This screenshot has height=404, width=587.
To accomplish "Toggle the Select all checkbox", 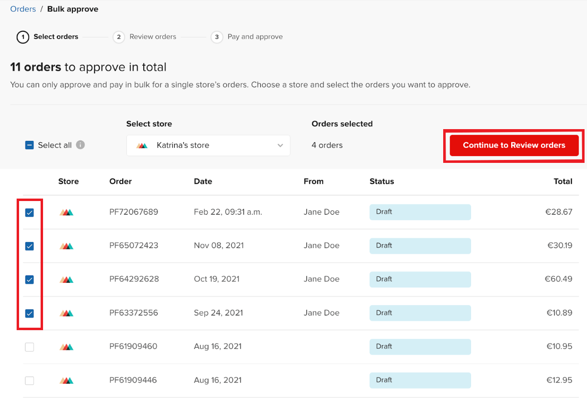I will coord(29,145).
